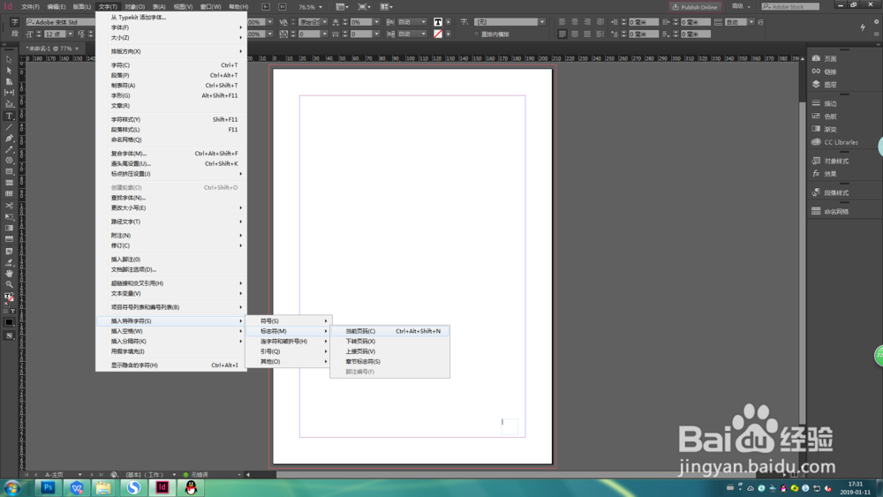Choose 下转页码(X) menu item

coord(389,342)
